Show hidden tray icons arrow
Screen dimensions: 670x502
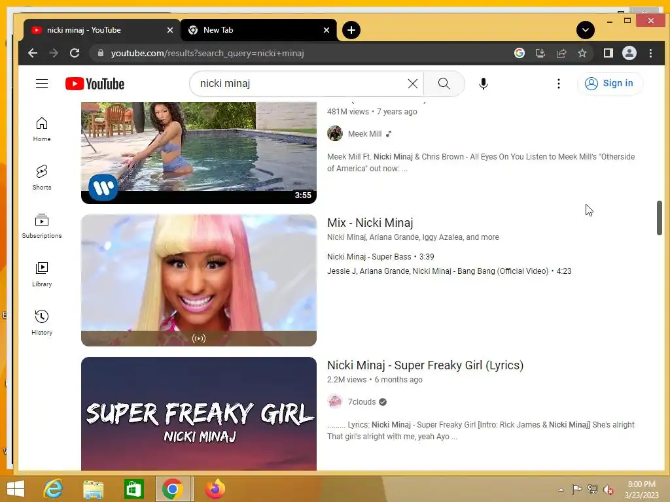(561, 490)
